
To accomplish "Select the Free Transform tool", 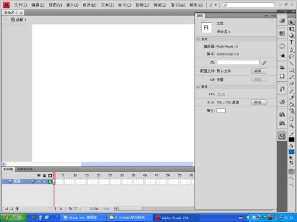I will click(292, 29).
